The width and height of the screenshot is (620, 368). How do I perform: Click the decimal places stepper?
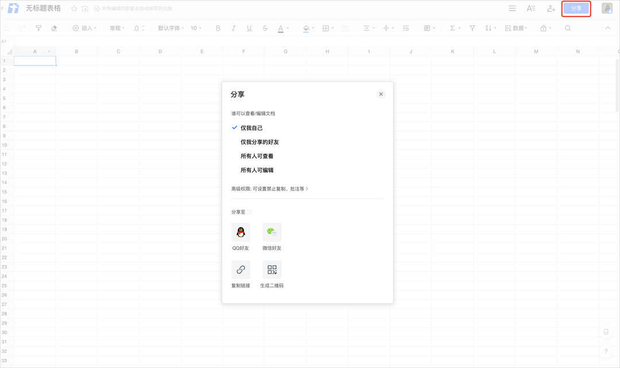139,28
